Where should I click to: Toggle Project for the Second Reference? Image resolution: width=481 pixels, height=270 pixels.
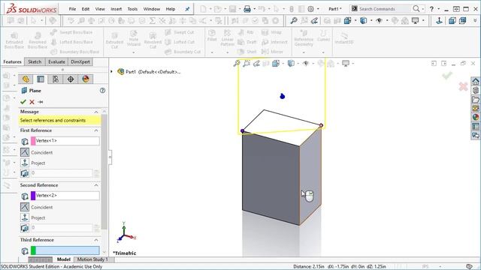pos(25,217)
